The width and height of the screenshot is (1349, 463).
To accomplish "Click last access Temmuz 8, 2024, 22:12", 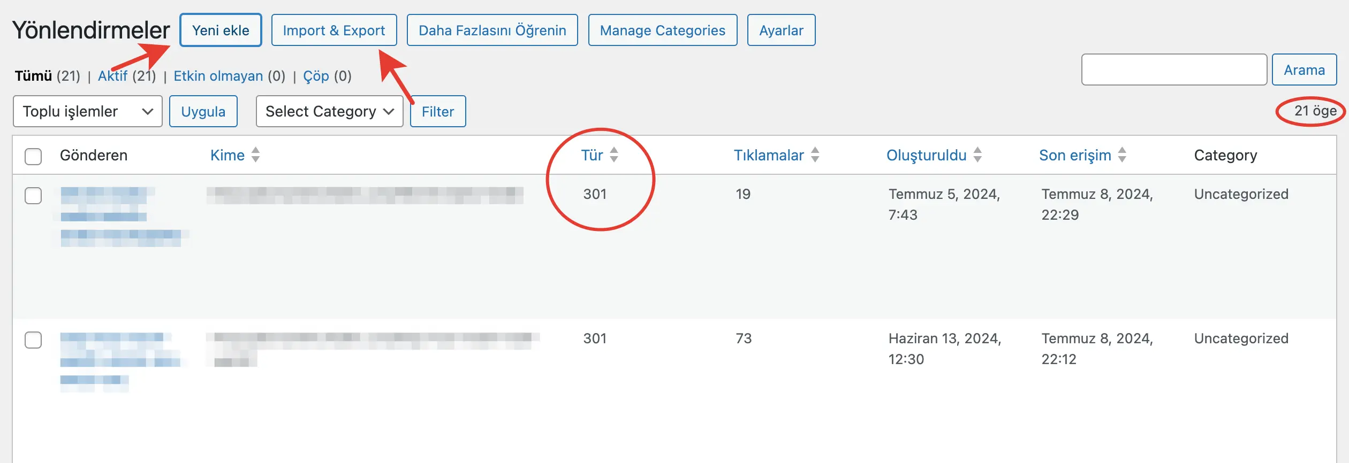I will tap(1097, 349).
